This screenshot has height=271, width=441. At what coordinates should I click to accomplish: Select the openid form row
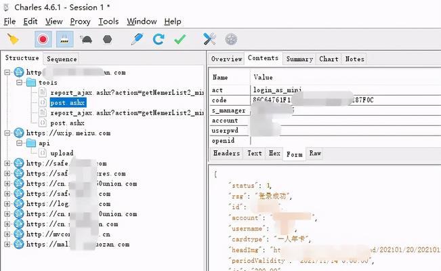[325, 141]
